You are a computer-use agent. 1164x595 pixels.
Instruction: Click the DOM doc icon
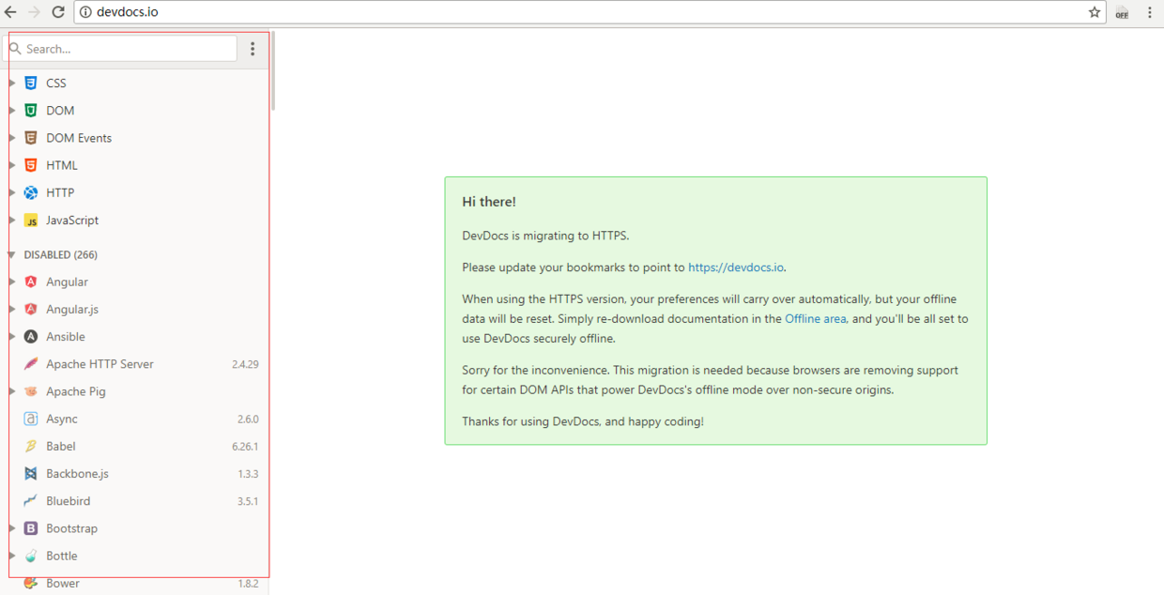click(x=31, y=110)
